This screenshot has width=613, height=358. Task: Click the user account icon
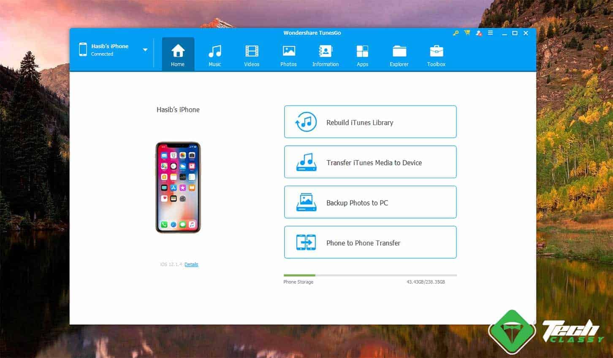(x=479, y=33)
